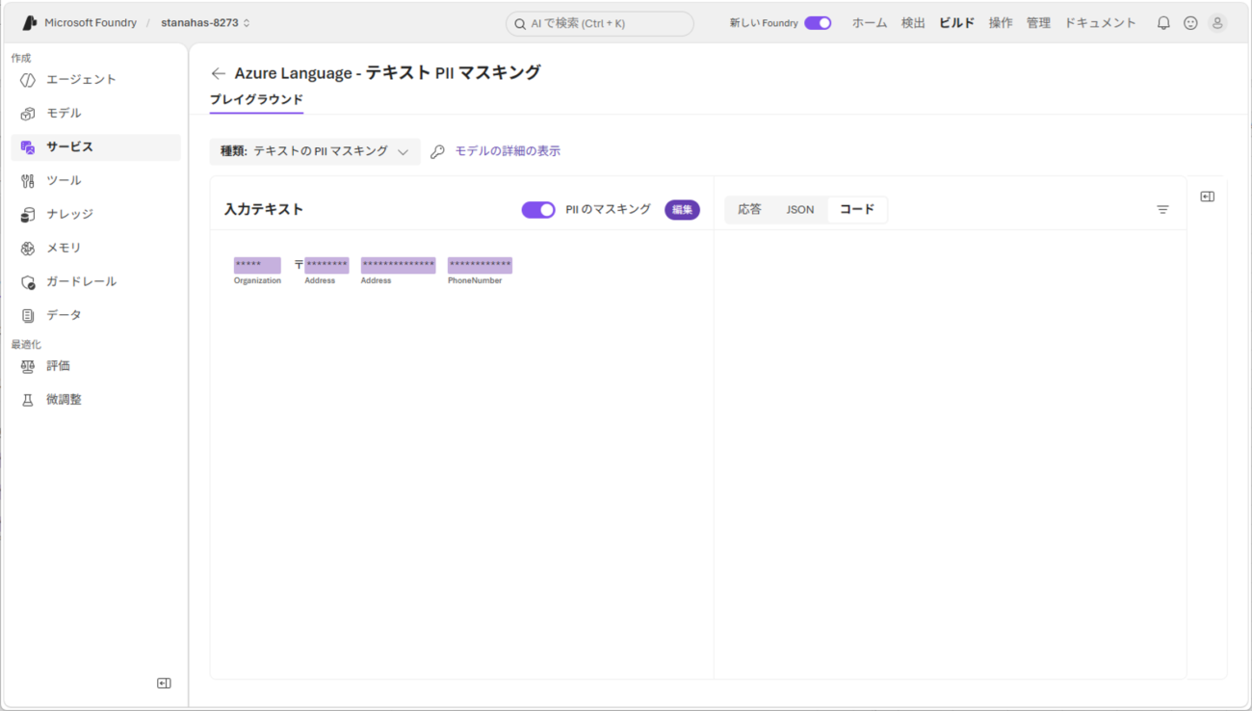This screenshot has height=711, width=1252.
Task: Open ナレッジ label in the sidebar
Action: tap(69, 215)
